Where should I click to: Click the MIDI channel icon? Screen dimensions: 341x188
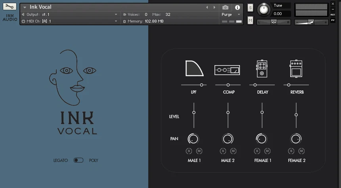[23, 21]
